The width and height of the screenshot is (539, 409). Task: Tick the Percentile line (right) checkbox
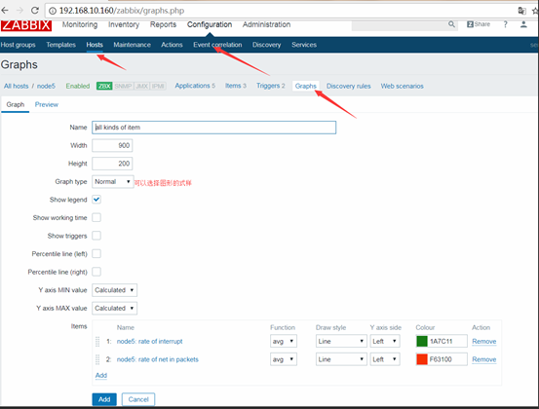click(96, 272)
